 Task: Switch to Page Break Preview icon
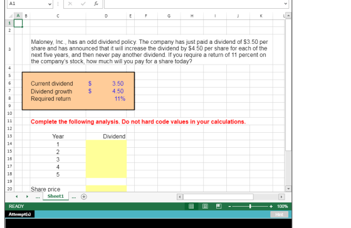pyautogui.click(x=219, y=206)
